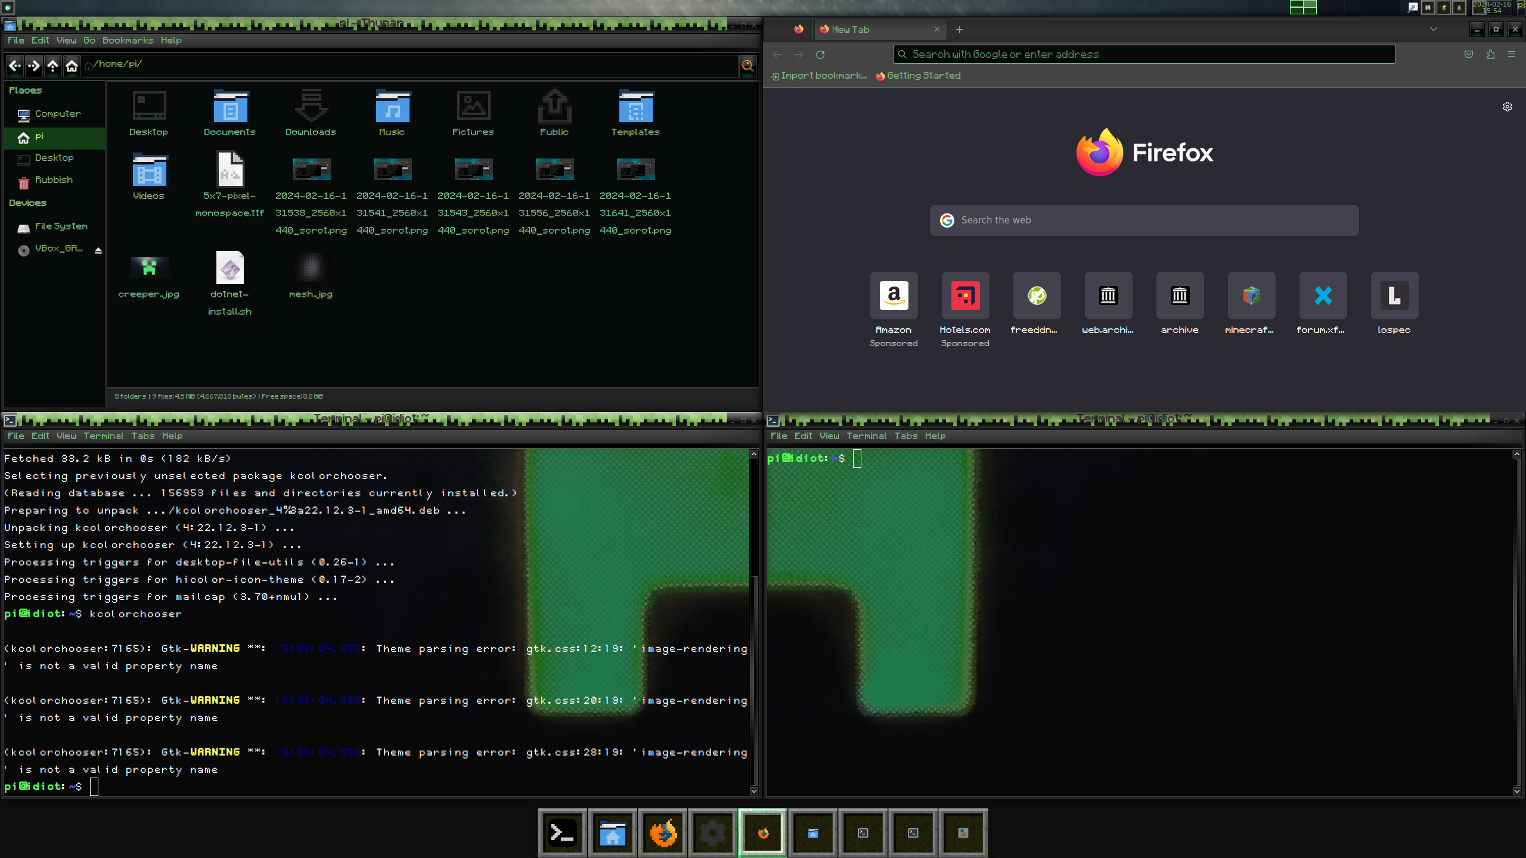This screenshot has height=858, width=1526.
Task: Click the Search the web field
Action: 1144,220
